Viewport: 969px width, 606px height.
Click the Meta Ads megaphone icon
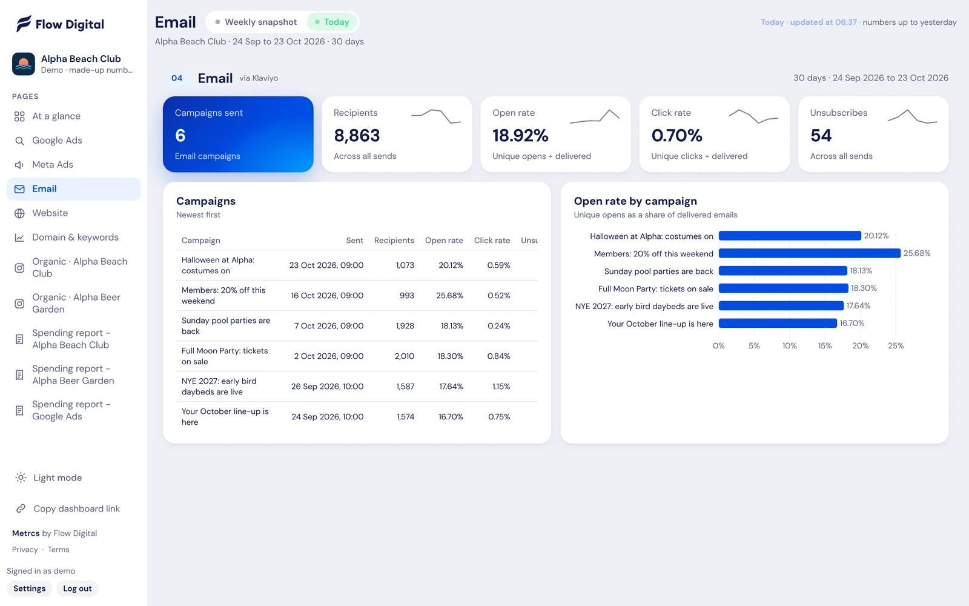[19, 165]
